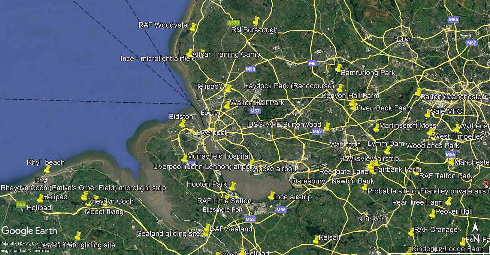The height and width of the screenshot is (255, 490).
Task: Select the RAF Cranage pin marker
Action: (411, 232)
